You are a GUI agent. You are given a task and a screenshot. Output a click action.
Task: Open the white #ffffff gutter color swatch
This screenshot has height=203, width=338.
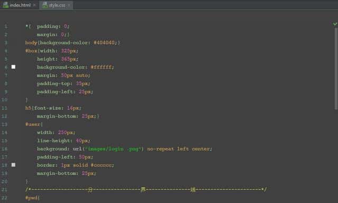13,67
